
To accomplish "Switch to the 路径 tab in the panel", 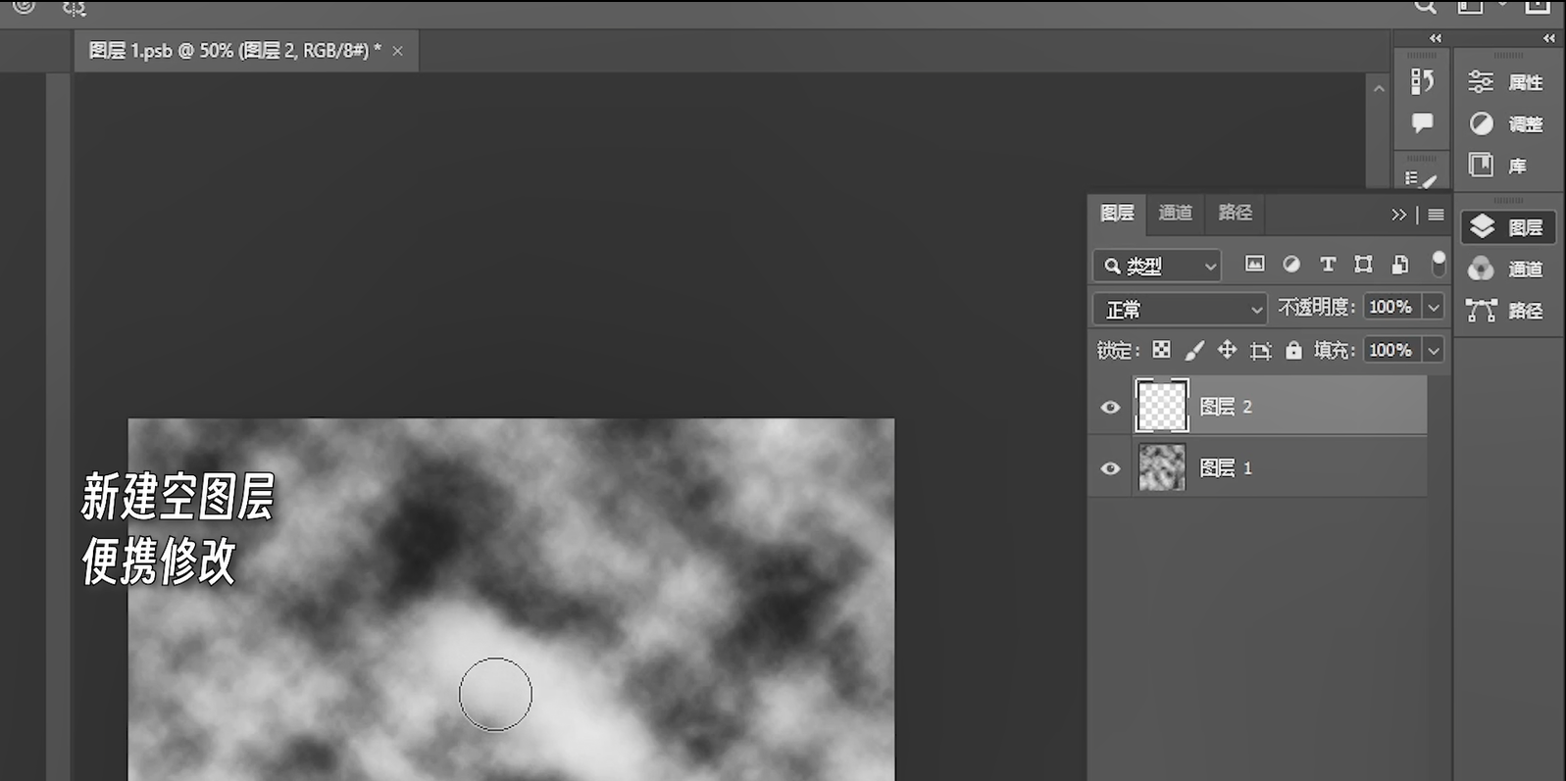I will pos(1235,213).
